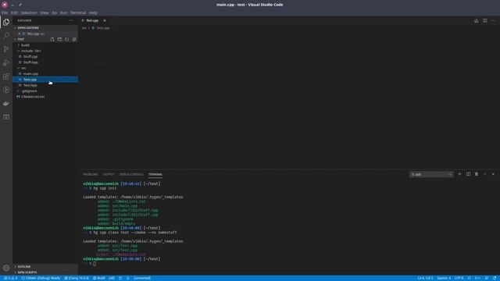Image resolution: width=500 pixels, height=281 pixels.
Task: Click the Spaces: 4 indentation indicator
Action: tap(444, 278)
